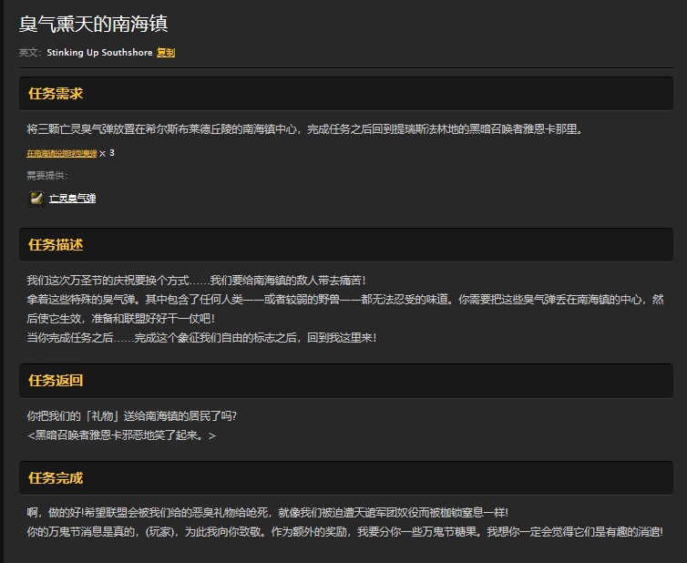Image resolution: width=687 pixels, height=563 pixels.
Task: Click the 任务返回 section header
Action: (56, 380)
